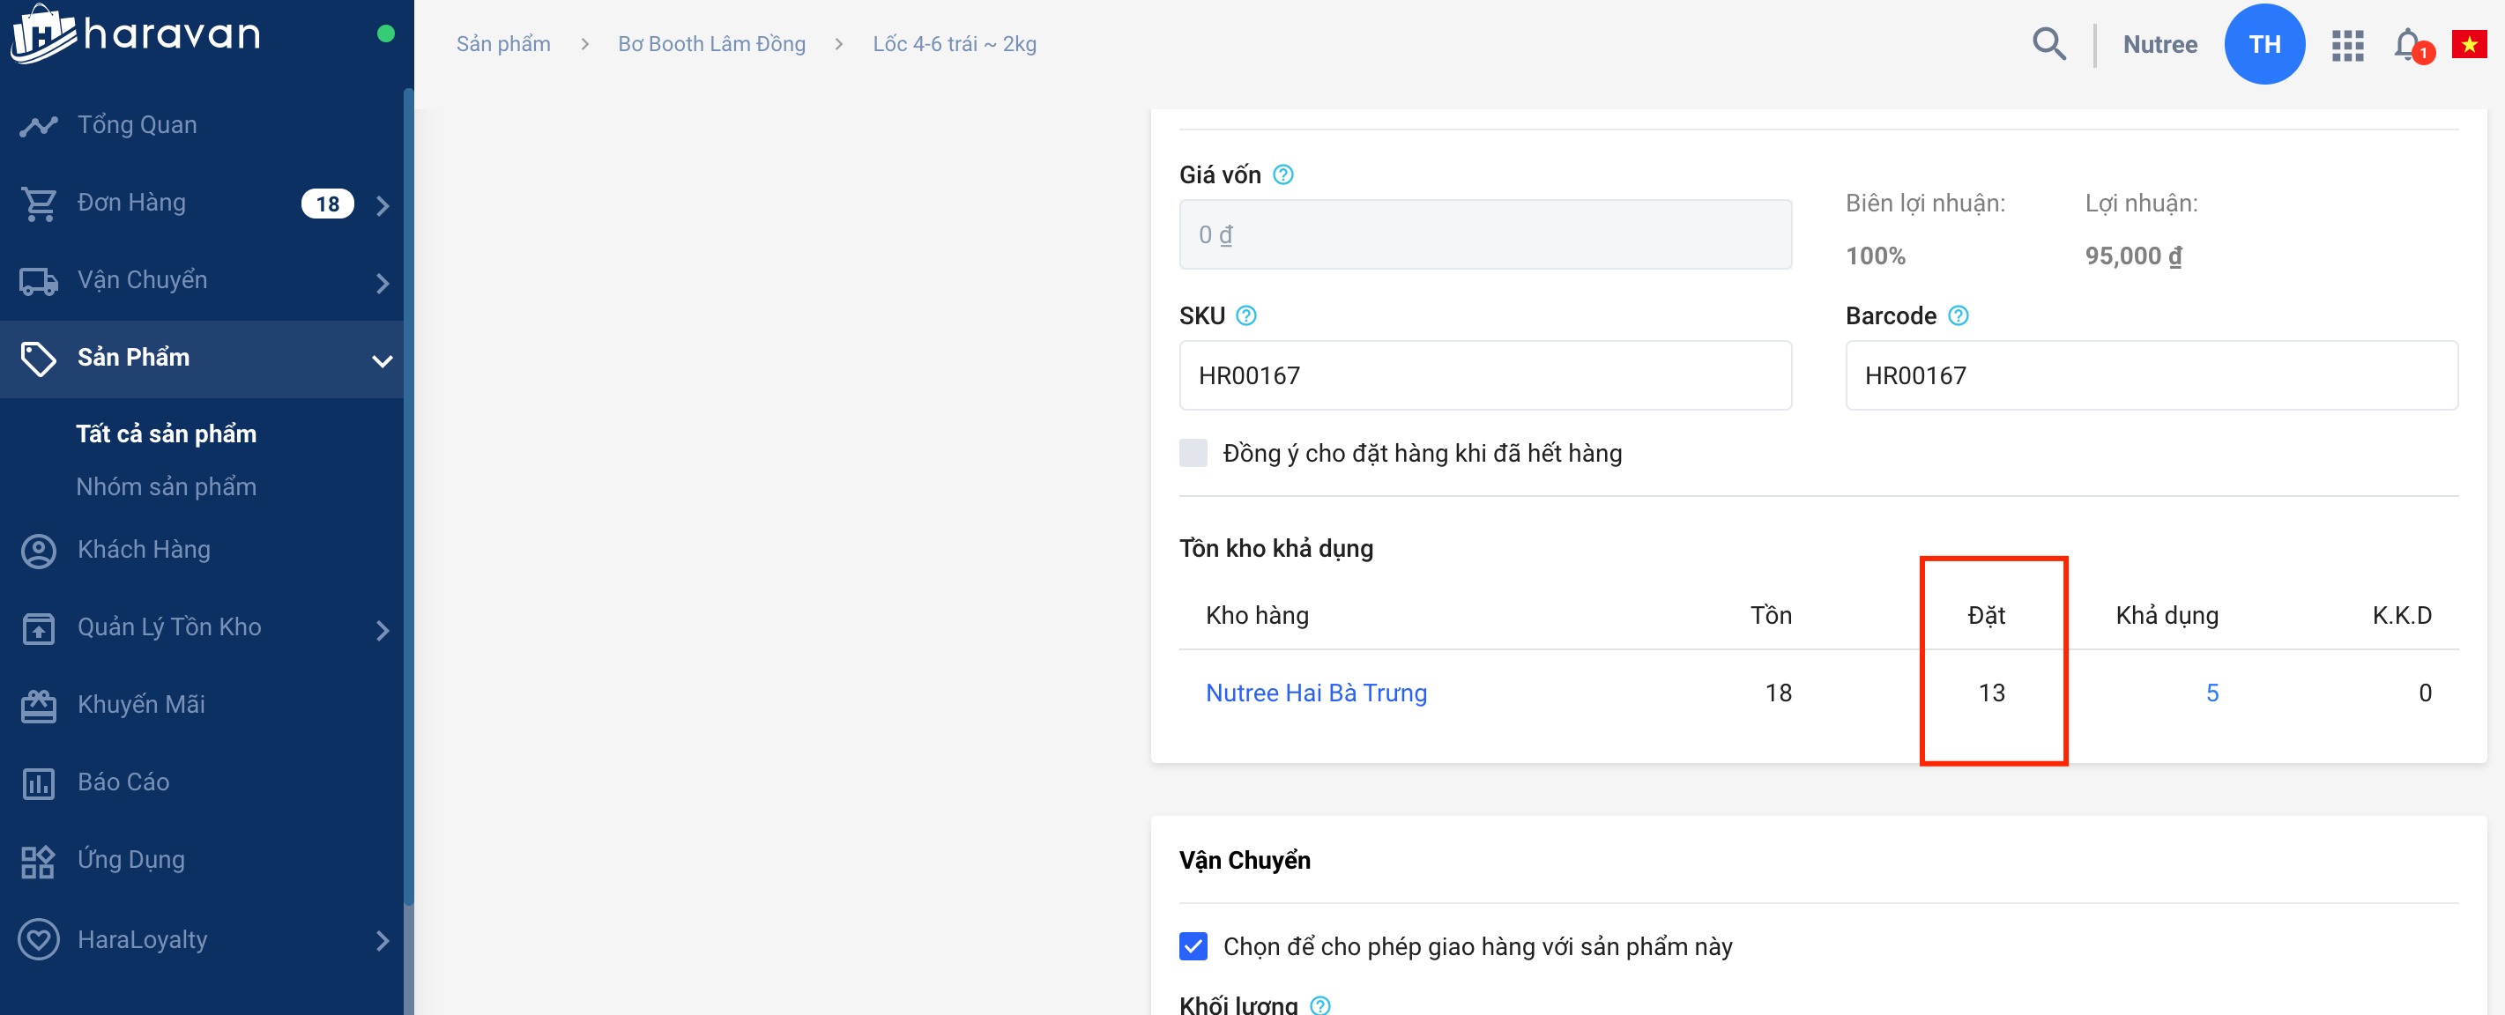Click the Giá vốn help icon

point(1282,175)
